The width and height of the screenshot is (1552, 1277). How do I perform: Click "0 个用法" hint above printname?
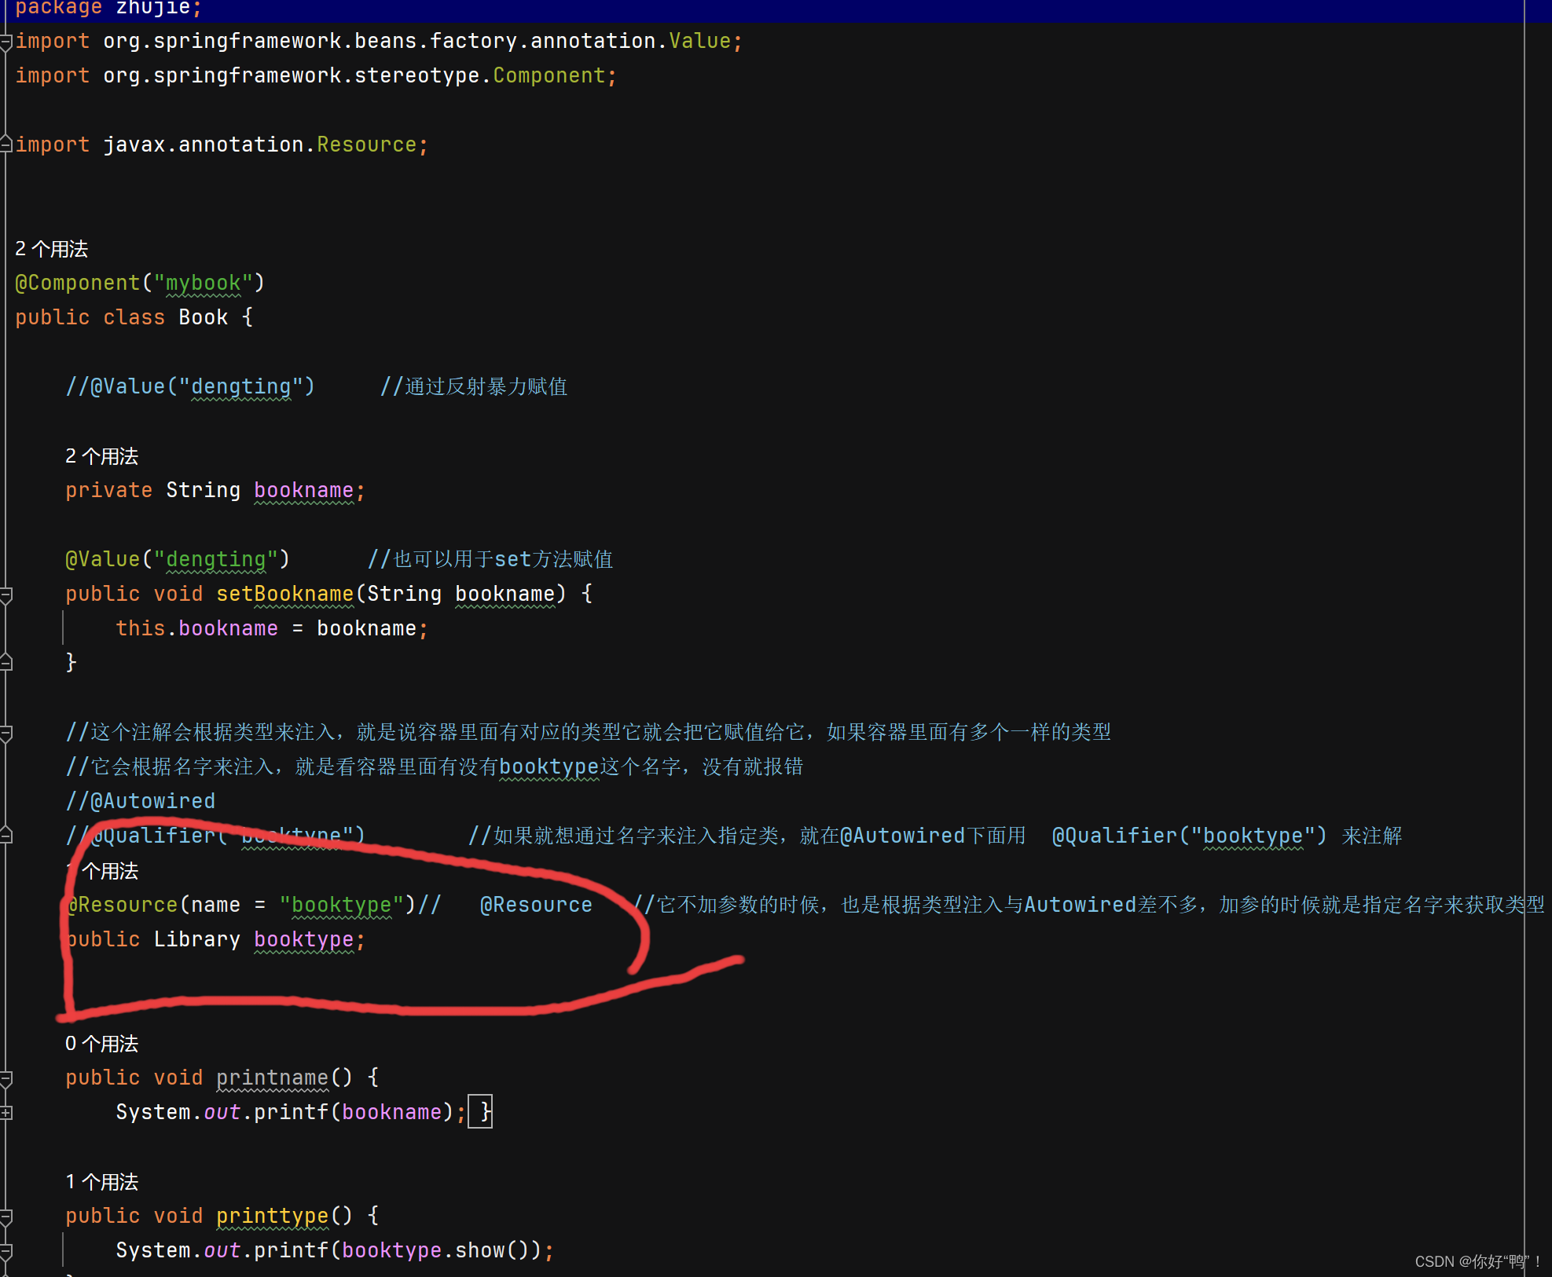[101, 1043]
